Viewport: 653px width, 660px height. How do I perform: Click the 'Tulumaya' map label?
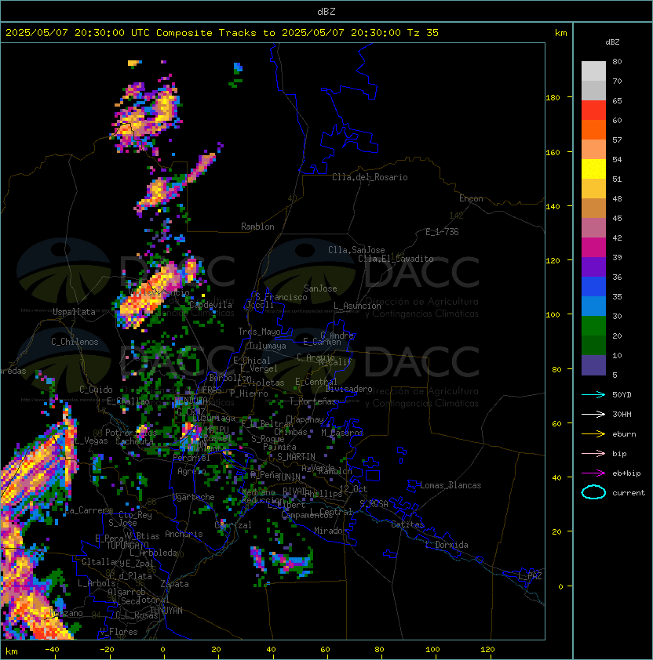coord(268,346)
